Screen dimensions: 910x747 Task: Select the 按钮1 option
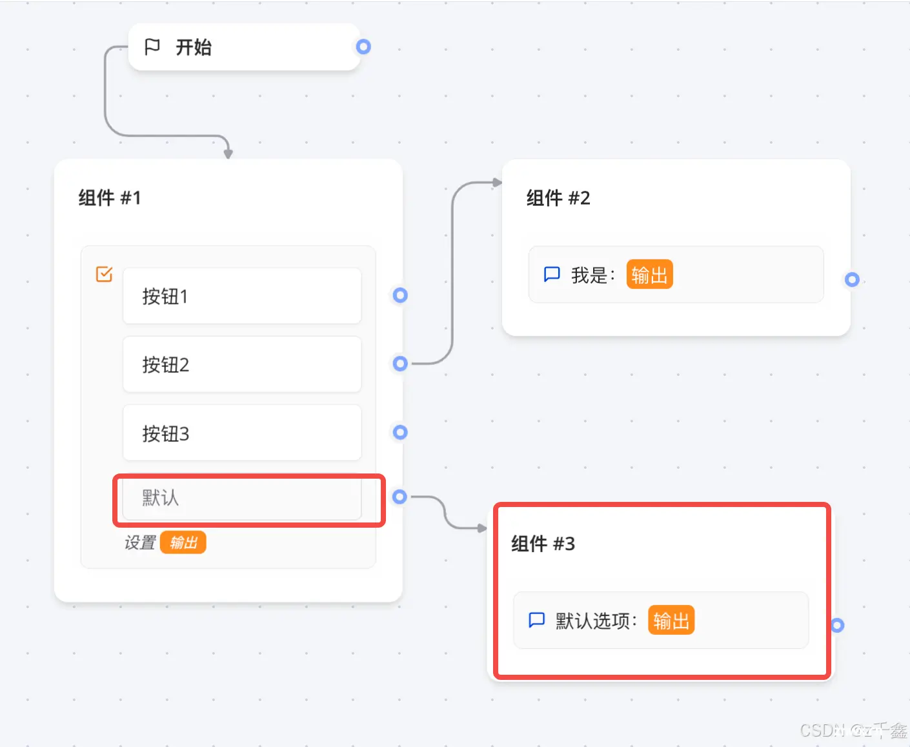[242, 296]
